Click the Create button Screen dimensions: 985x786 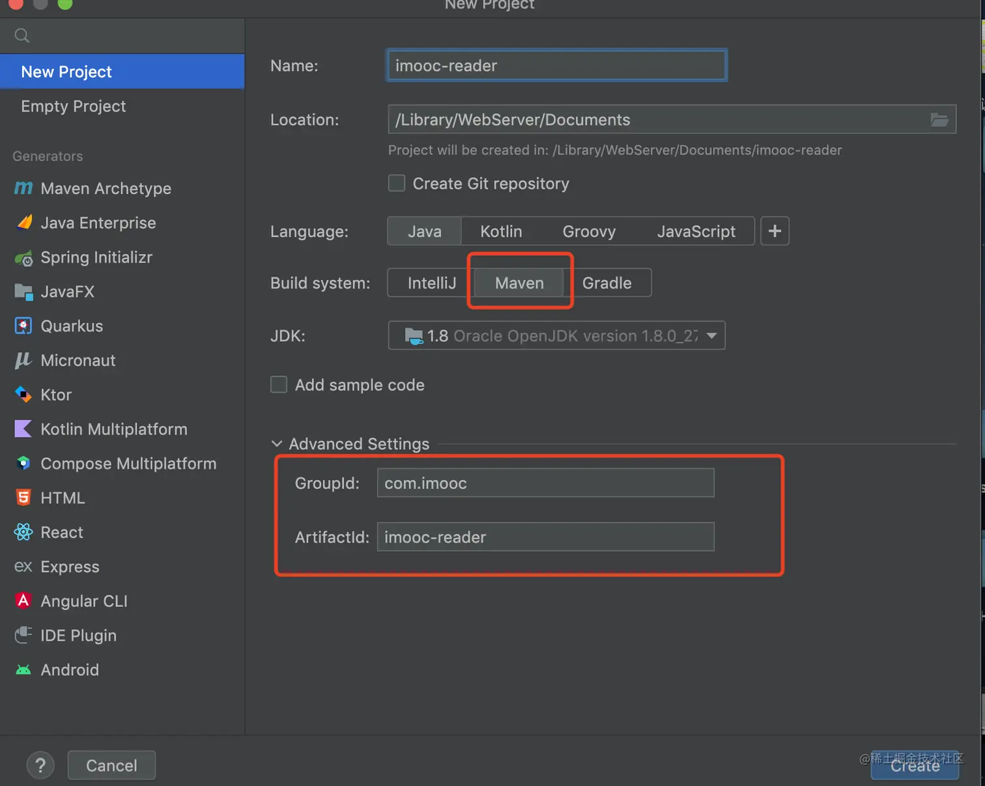(x=915, y=766)
